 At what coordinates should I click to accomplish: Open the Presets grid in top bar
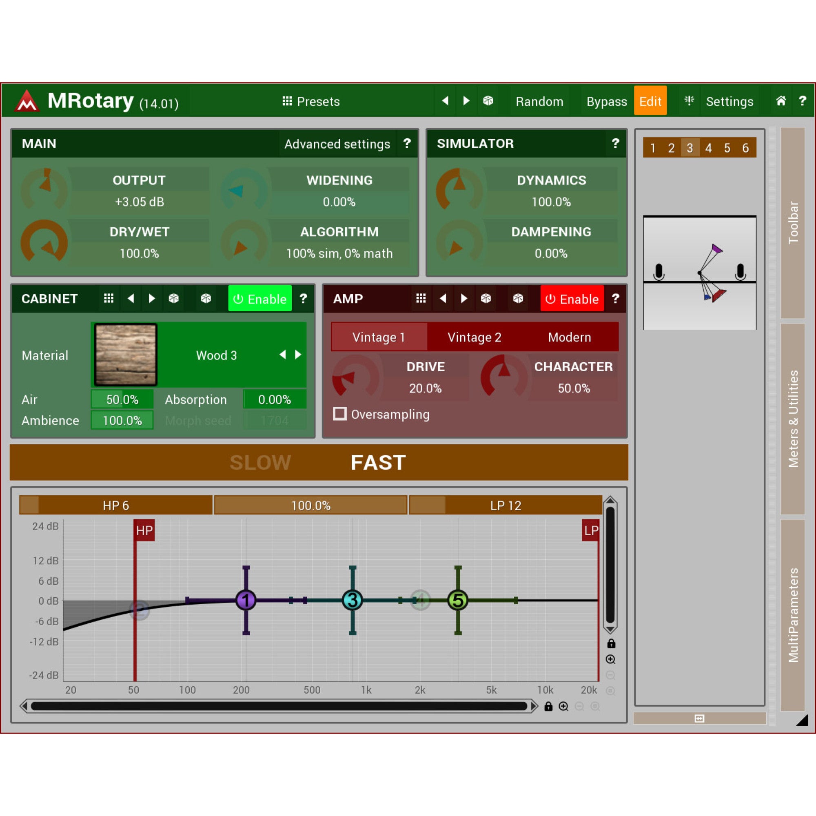311,101
